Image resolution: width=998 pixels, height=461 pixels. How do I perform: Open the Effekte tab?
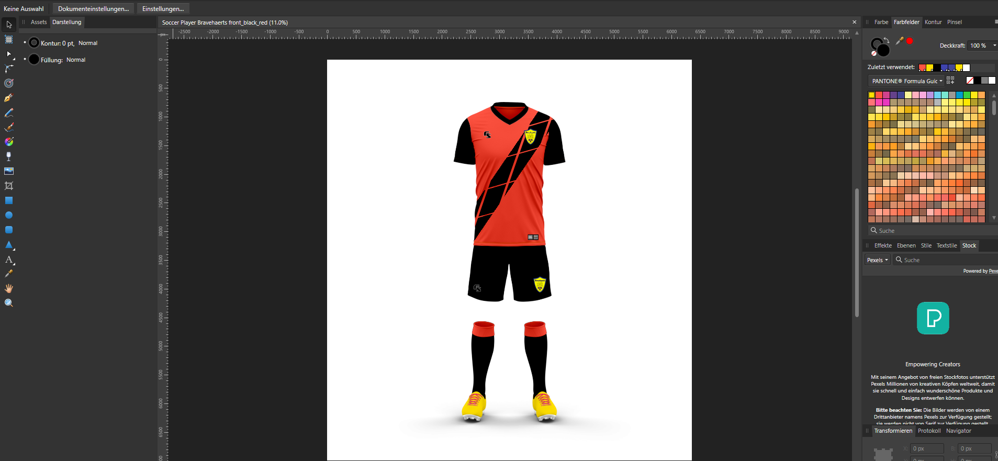[883, 245]
